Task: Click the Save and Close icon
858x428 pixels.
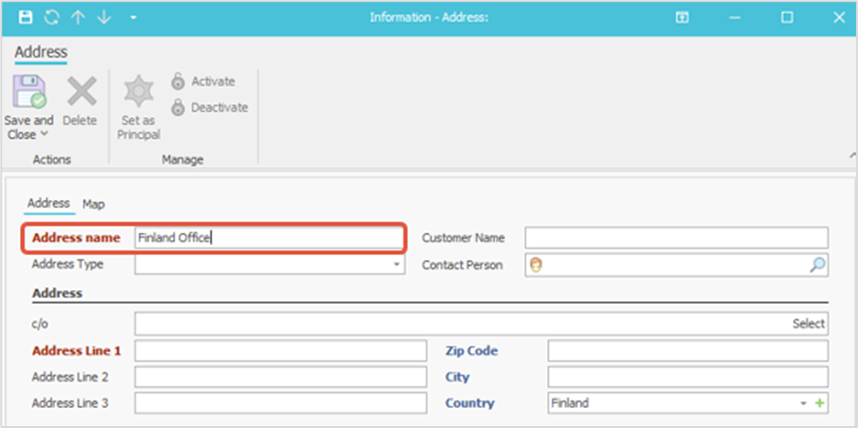Action: (29, 92)
